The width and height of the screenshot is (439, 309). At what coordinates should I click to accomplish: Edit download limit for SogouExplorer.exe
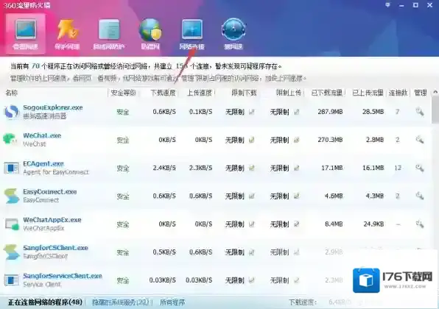tap(252, 112)
